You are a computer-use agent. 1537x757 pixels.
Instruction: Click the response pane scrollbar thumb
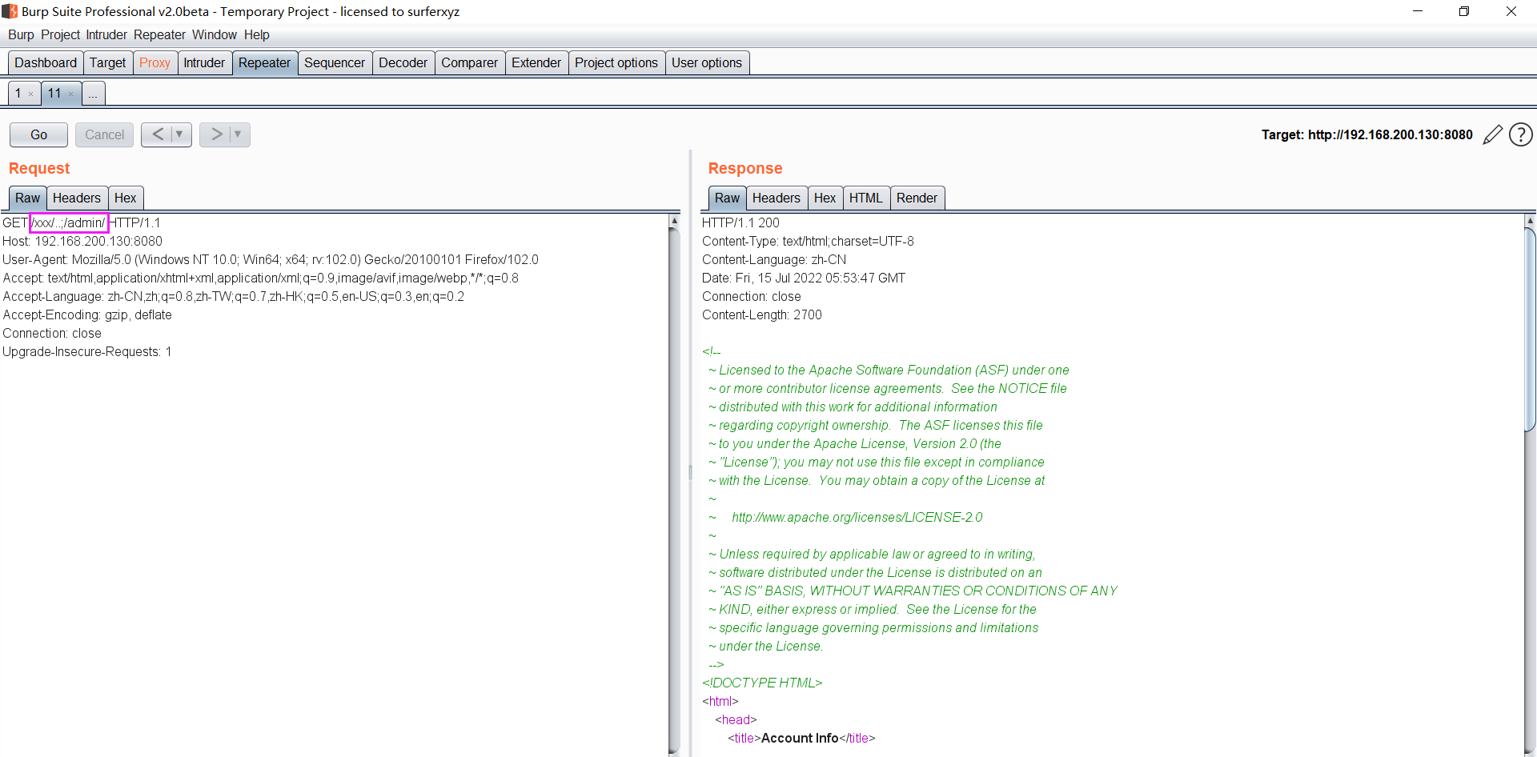point(1530,330)
